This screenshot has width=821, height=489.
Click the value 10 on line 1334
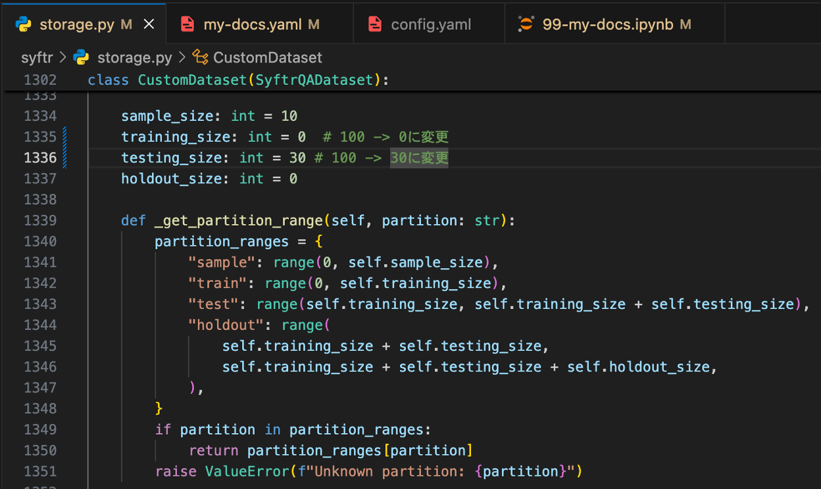289,116
